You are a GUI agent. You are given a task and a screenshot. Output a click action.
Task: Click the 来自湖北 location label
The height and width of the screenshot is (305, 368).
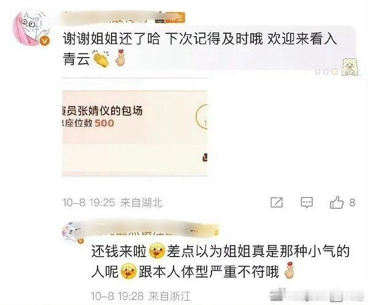click(x=141, y=203)
